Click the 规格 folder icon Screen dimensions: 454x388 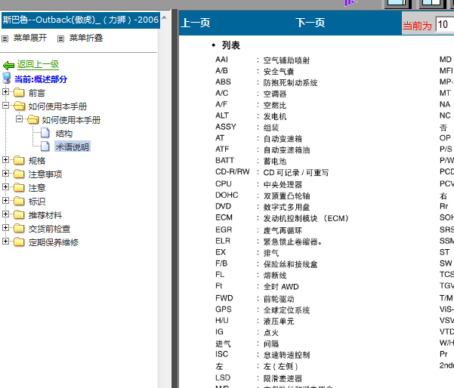(x=19, y=161)
